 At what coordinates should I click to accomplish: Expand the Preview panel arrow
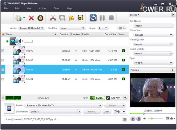tap(172, 70)
